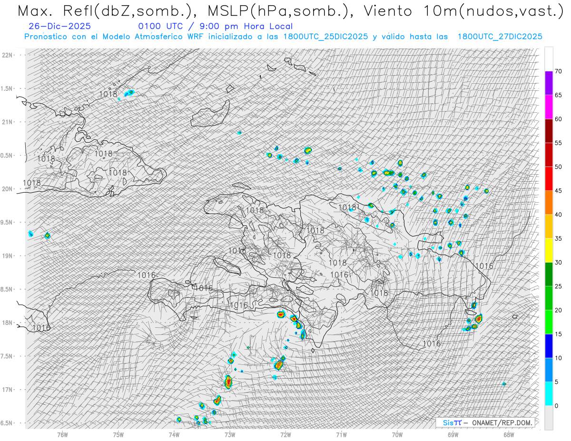Select the light blue 5–10 dBZ colorbar segment
The image size is (571, 441).
click(x=549, y=370)
